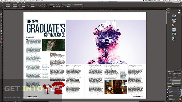
Task: Choose bevel join in Stroke panel
Action: tap(181, 75)
